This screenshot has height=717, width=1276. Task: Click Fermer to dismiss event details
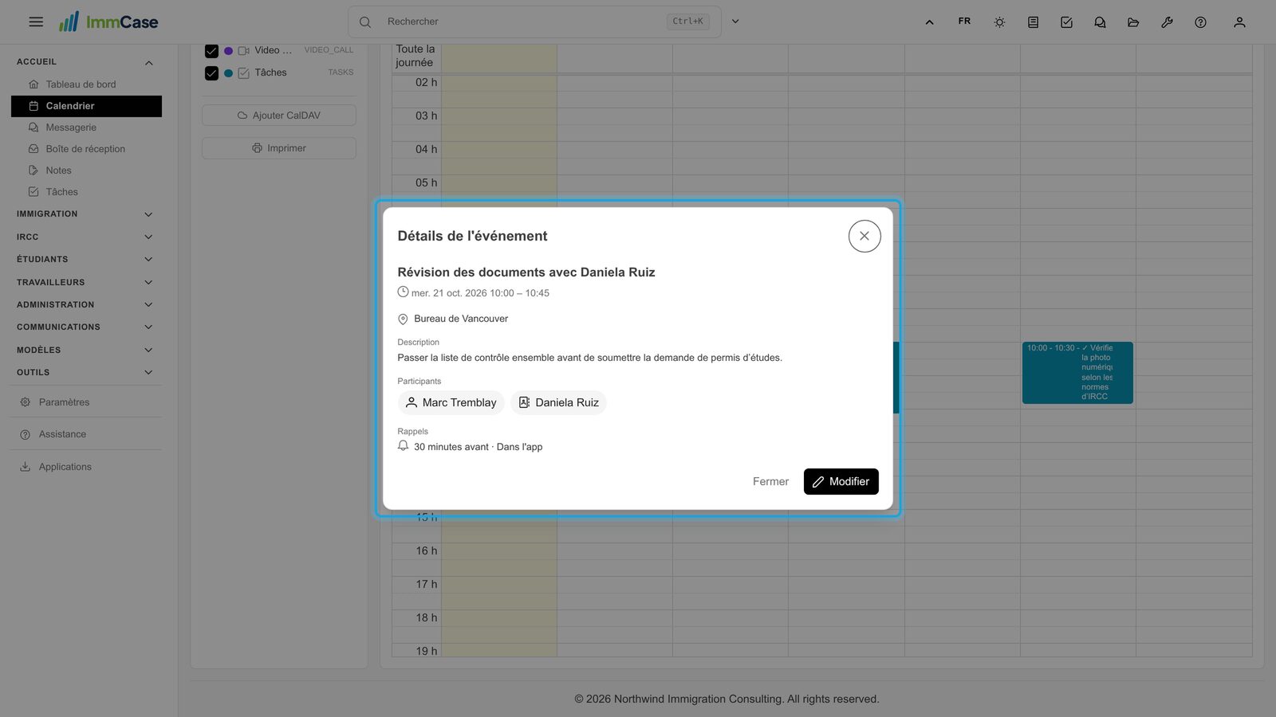pos(770,481)
